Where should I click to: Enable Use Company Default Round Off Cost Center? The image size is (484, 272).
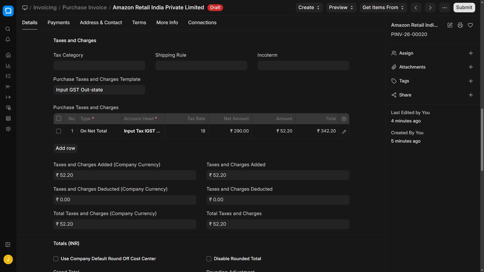56,259
